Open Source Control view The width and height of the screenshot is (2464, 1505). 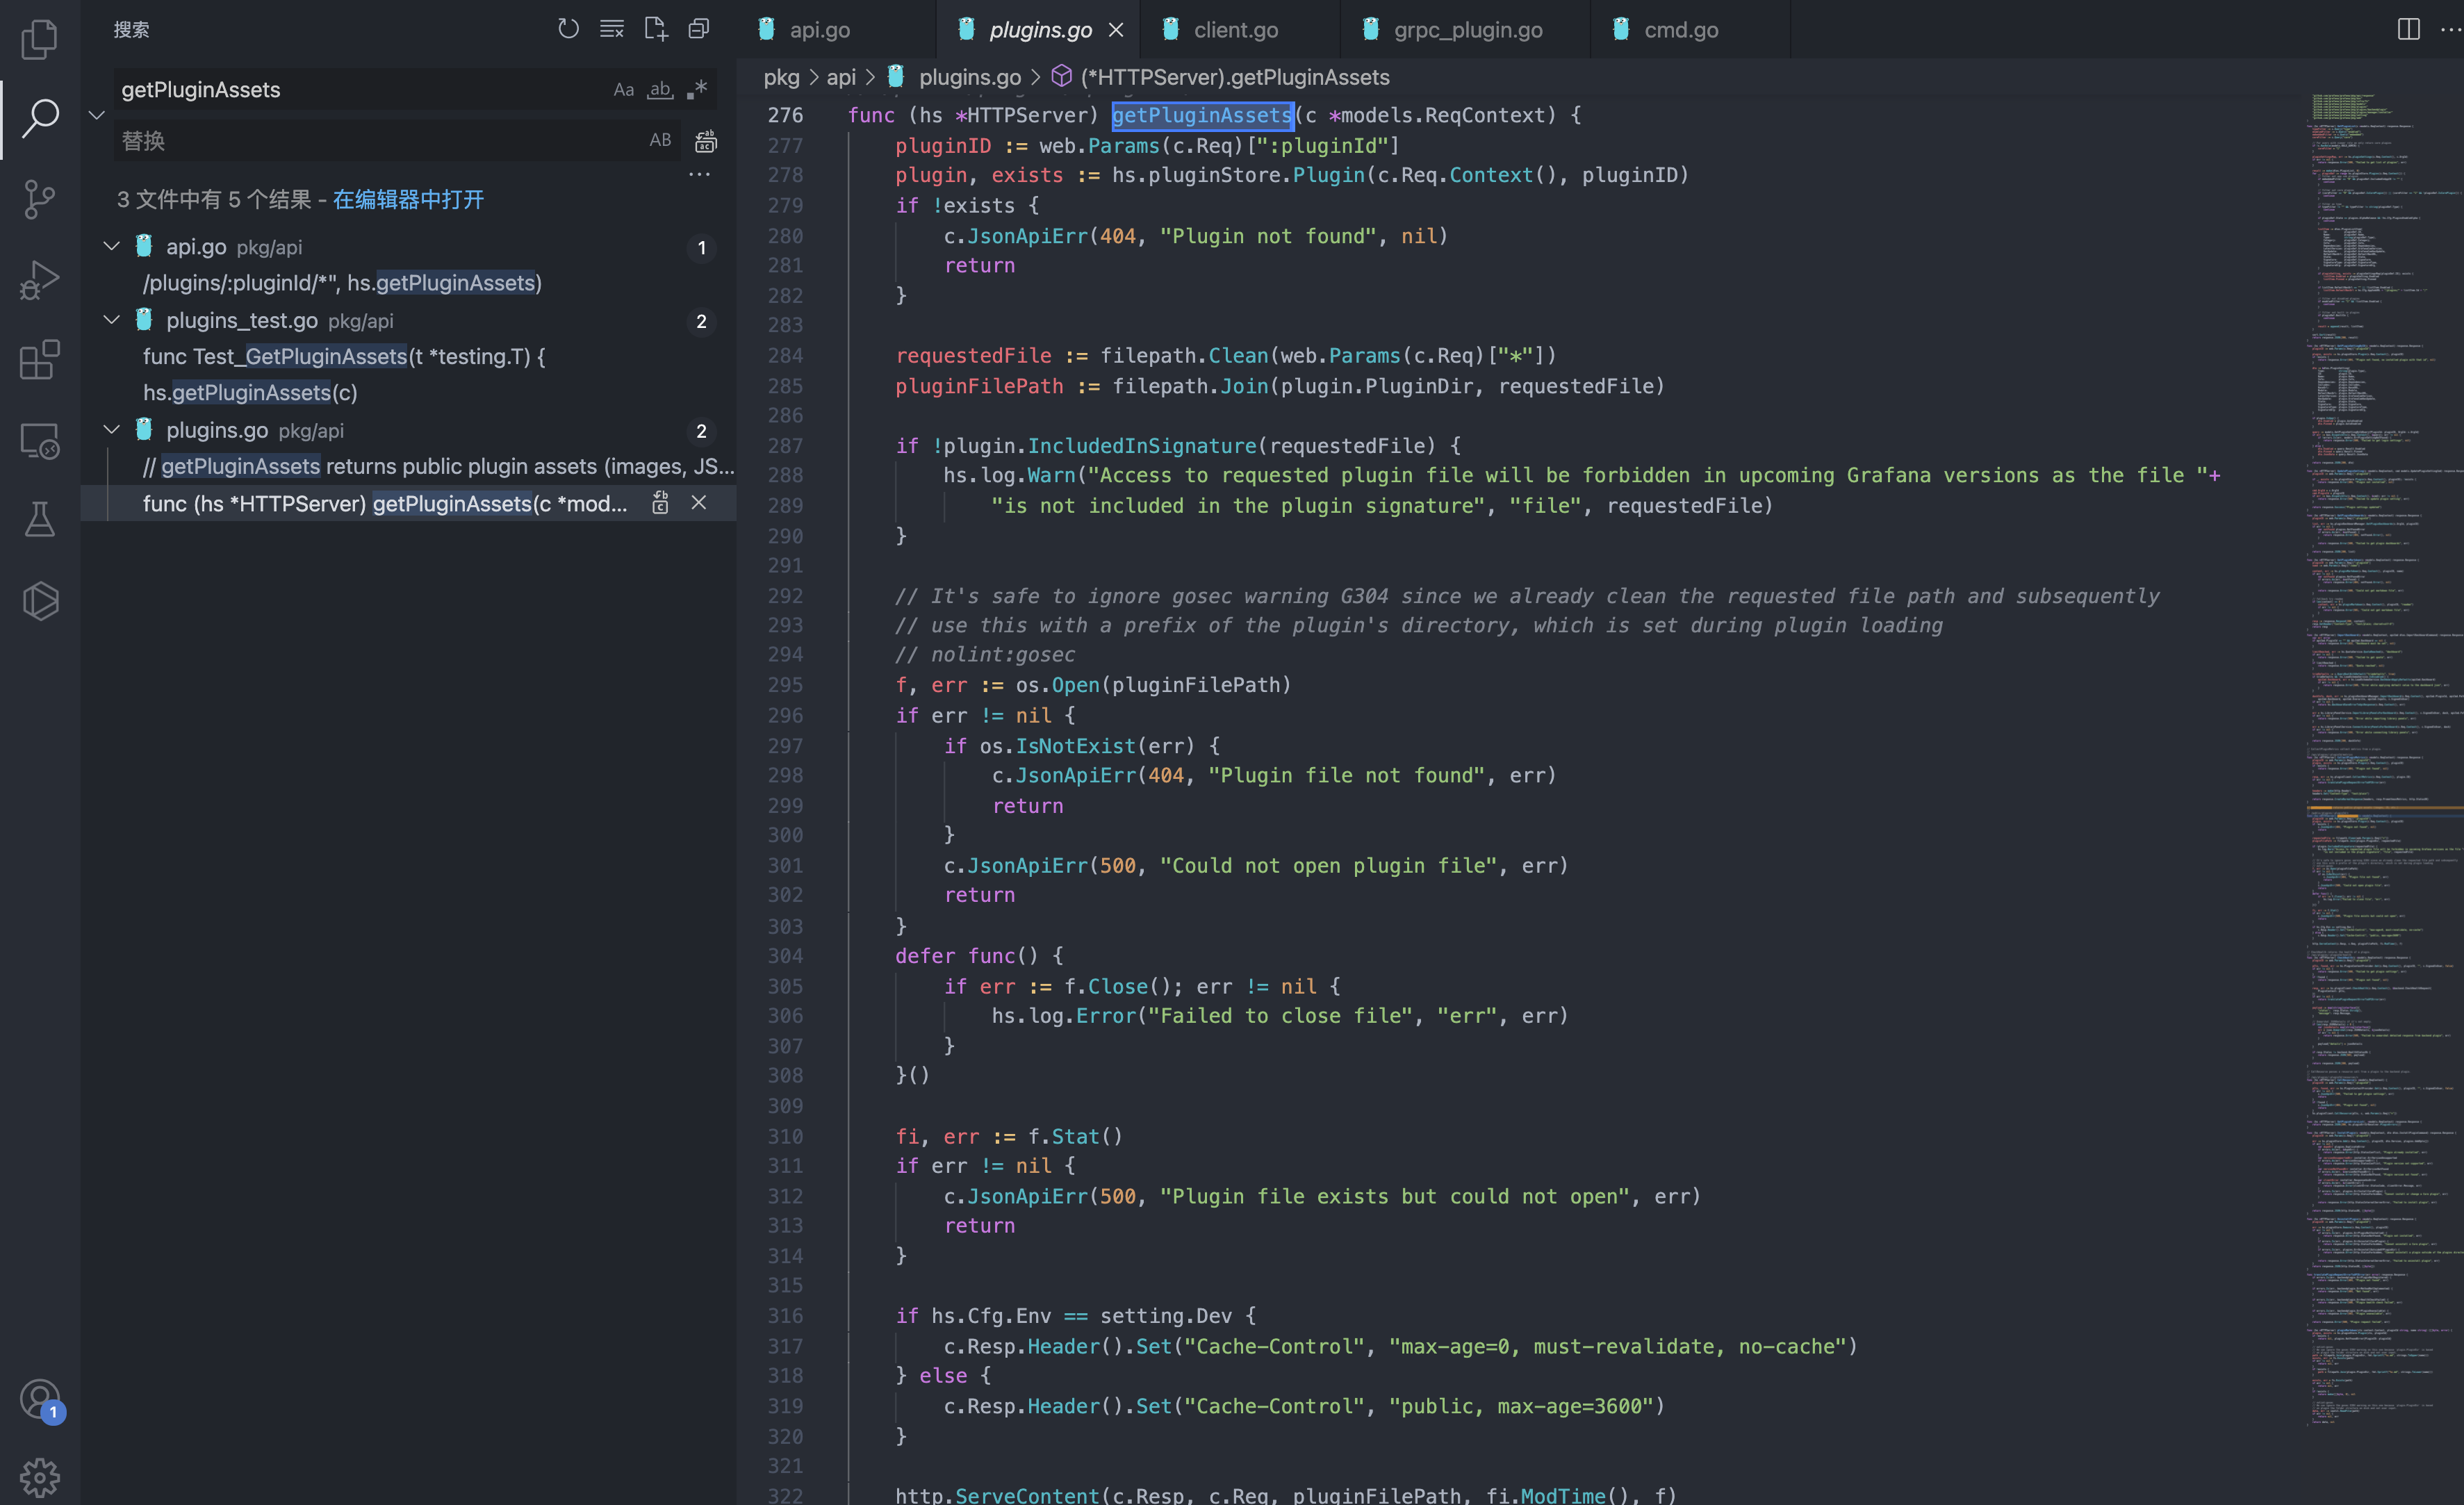click(x=39, y=199)
